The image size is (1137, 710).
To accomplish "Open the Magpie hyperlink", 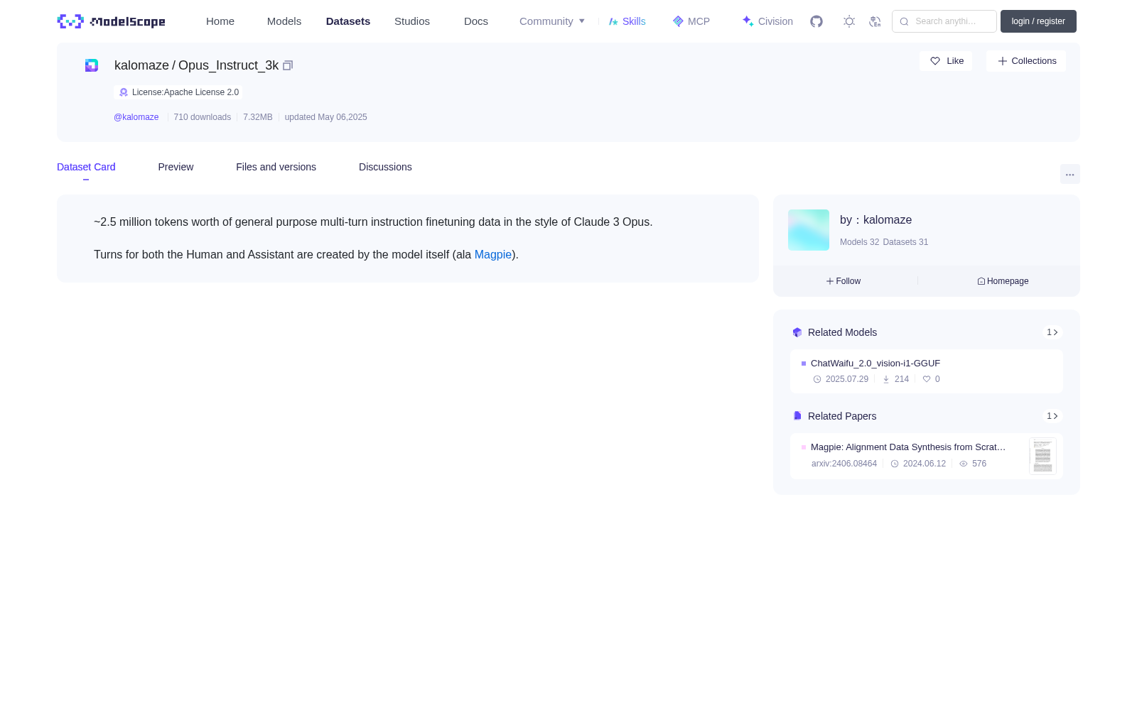I will pyautogui.click(x=493, y=254).
